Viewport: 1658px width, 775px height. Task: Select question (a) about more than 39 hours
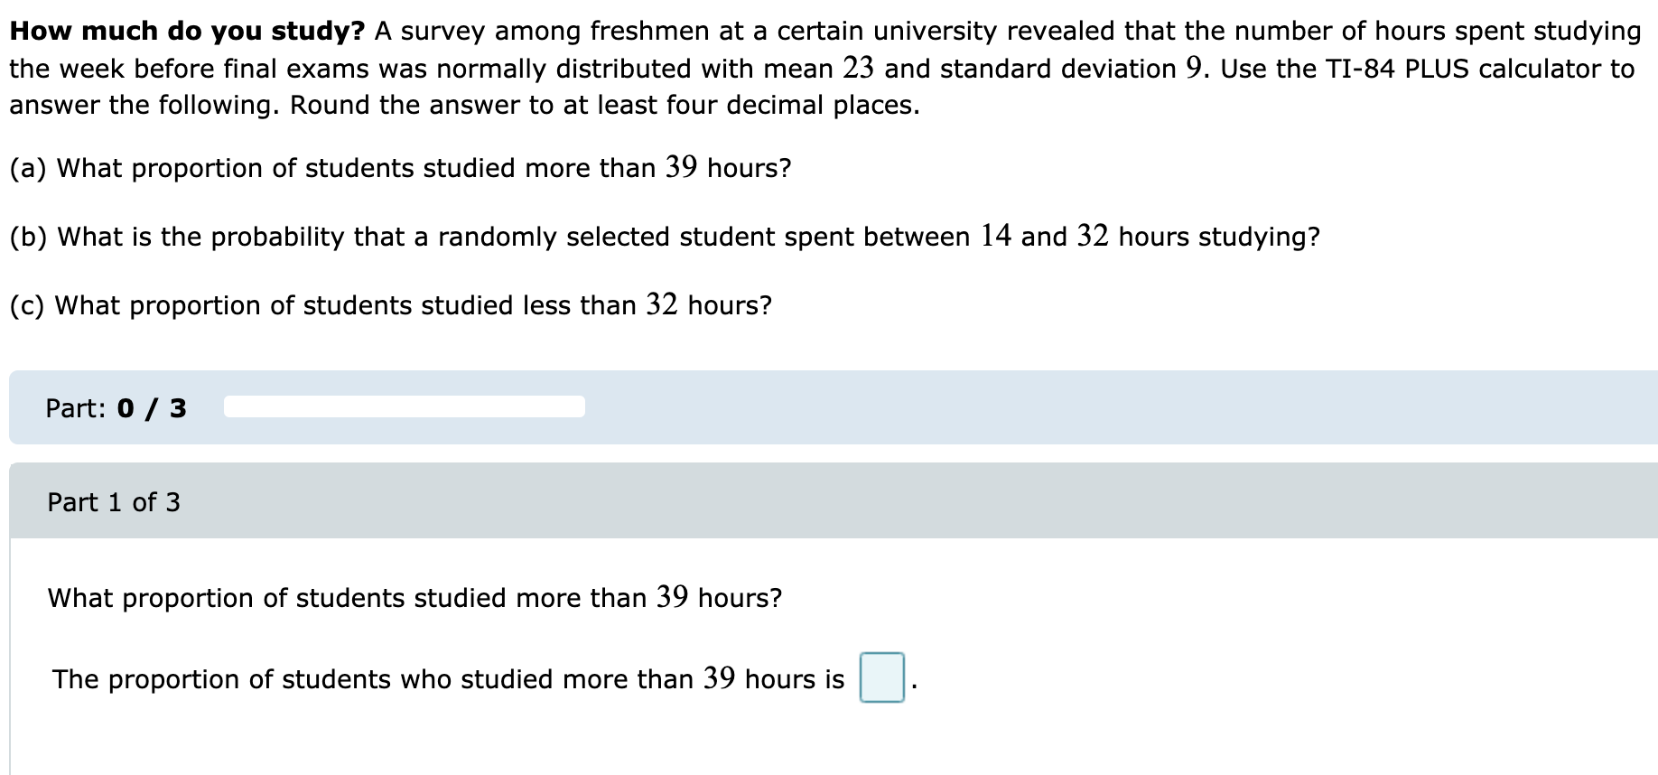click(400, 168)
